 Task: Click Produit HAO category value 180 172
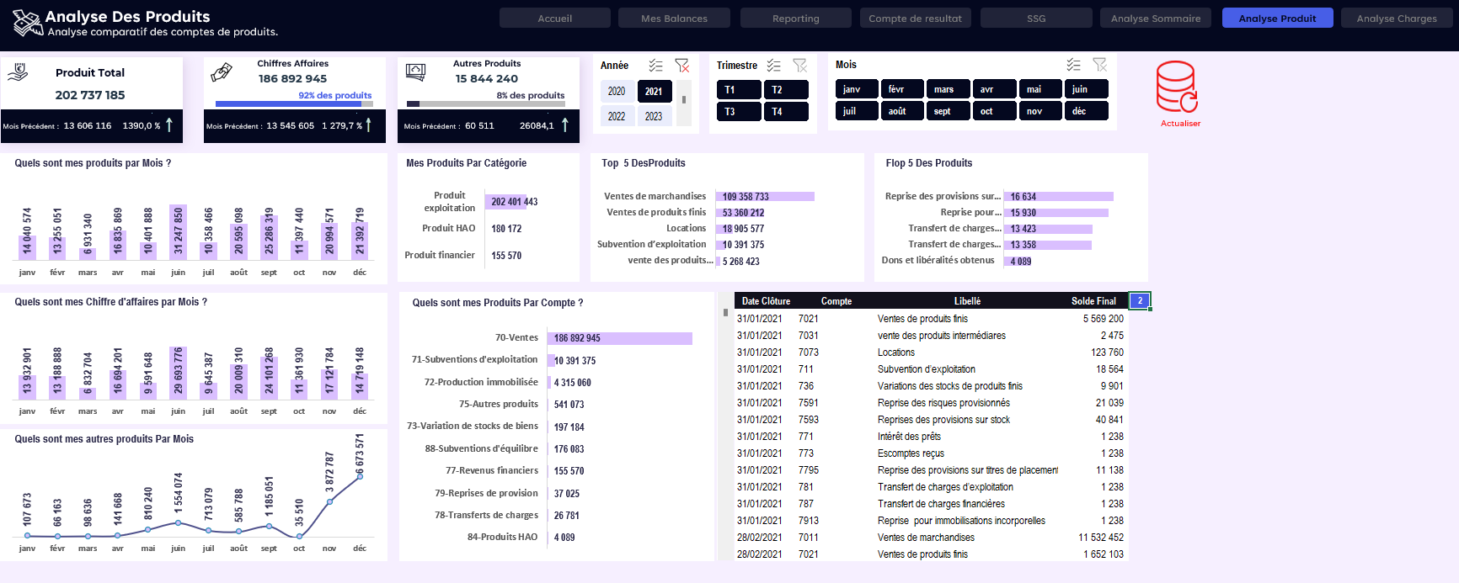pos(506,229)
